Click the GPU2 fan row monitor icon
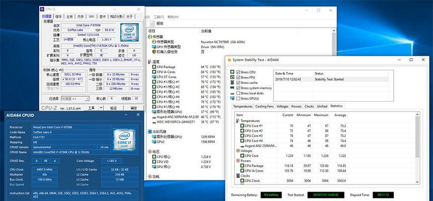Image resolution: width=433 pixels, height=201 pixels. pos(154,142)
